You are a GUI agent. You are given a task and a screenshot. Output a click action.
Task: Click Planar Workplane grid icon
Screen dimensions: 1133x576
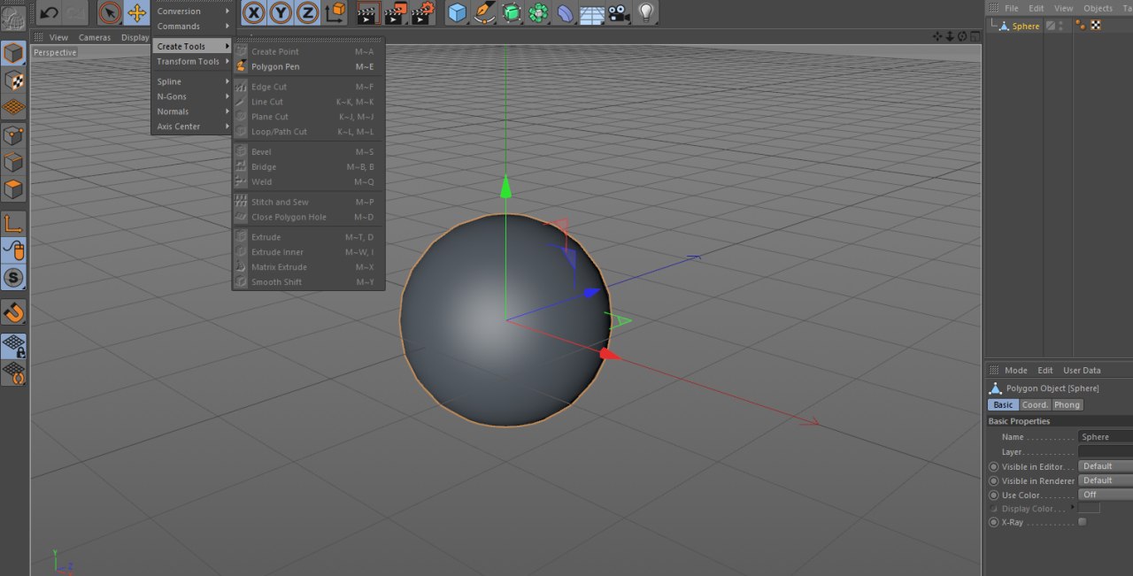[13, 372]
